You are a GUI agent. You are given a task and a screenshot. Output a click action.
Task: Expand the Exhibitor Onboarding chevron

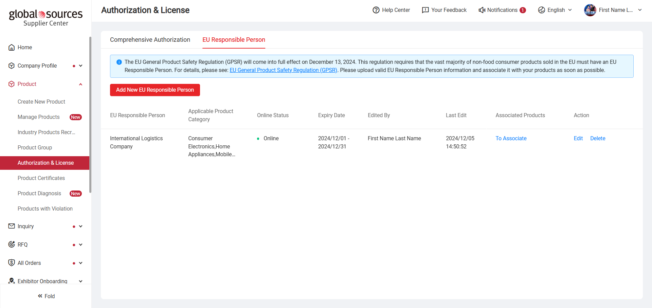81,281
